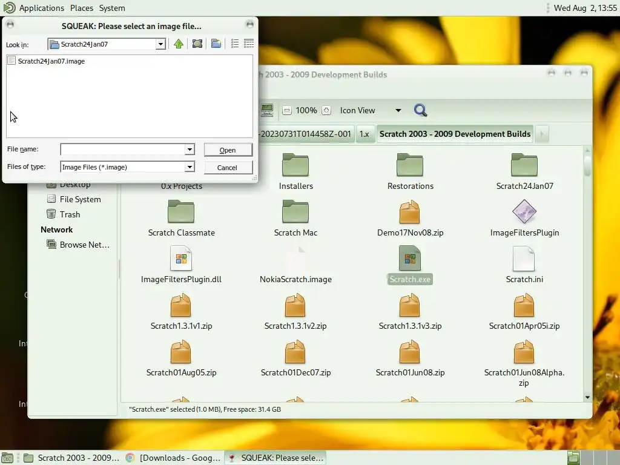Select Scratch01Dec07.zip archive

(295, 358)
